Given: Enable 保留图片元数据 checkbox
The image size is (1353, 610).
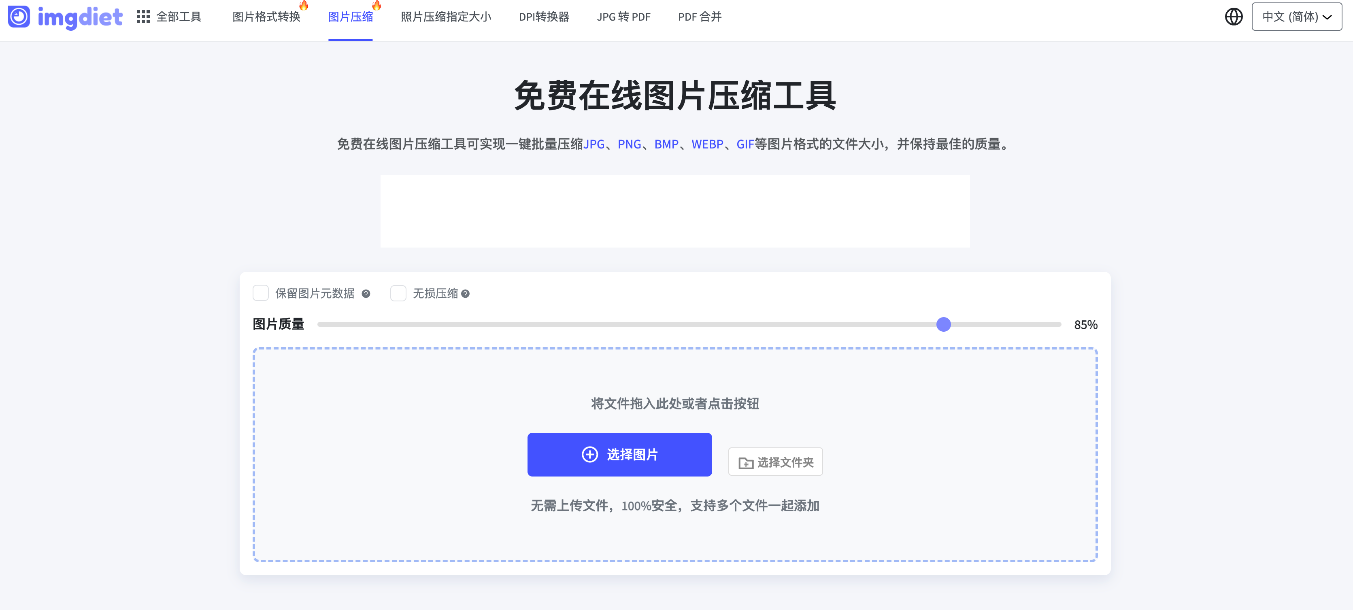Looking at the screenshot, I should 260,293.
